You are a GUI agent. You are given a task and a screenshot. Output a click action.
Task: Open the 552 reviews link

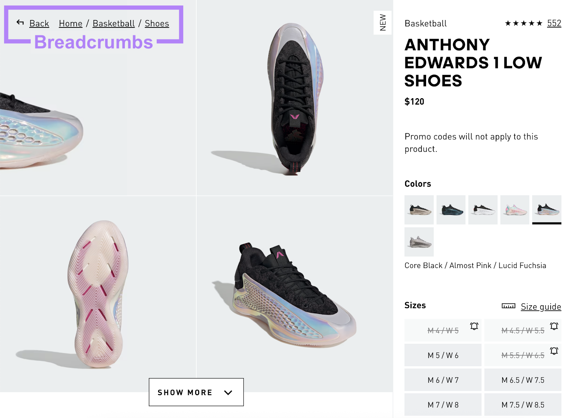click(554, 23)
